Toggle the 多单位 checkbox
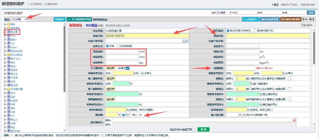The image size is (319, 139). tap(128, 68)
